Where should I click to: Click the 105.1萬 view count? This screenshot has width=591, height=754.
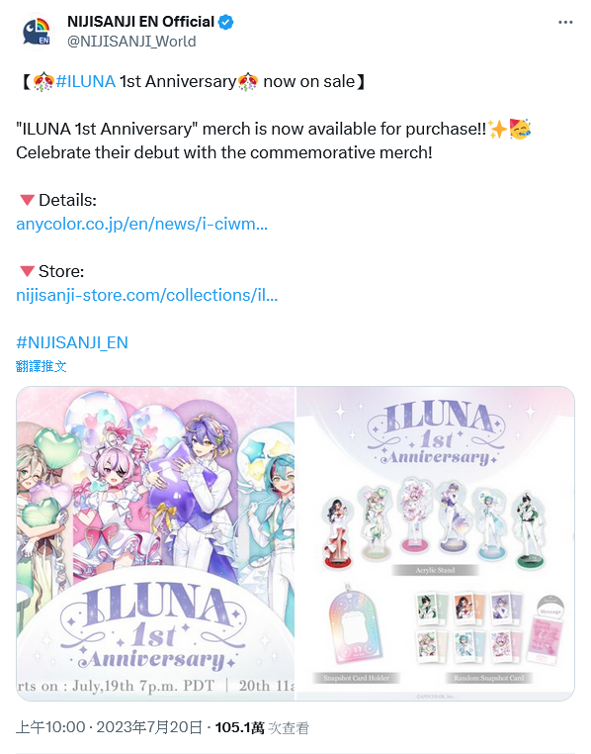239,727
